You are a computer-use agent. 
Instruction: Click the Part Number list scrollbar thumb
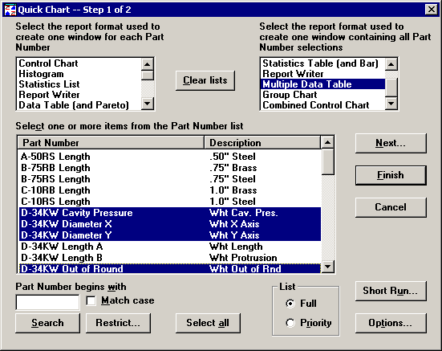(x=327, y=161)
